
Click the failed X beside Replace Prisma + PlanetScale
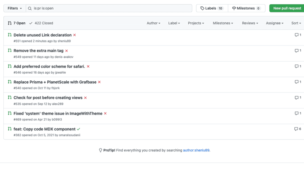coord(100,82)
